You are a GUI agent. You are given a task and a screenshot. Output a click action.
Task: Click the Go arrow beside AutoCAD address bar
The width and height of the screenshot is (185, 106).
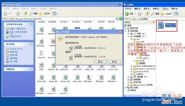121,19
